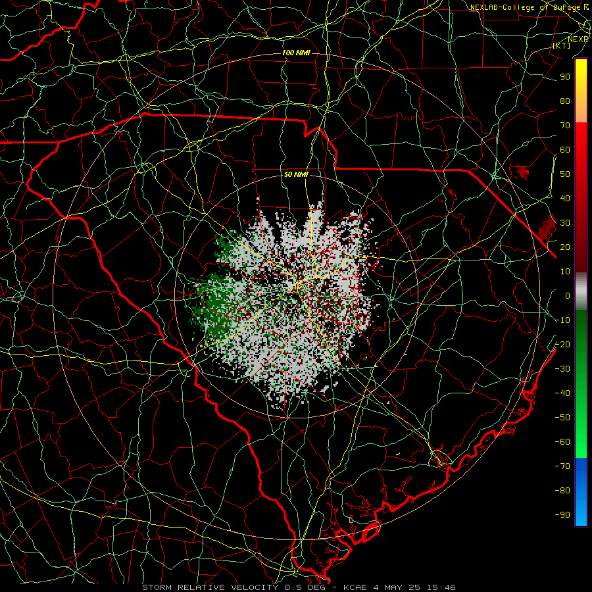This screenshot has width=592, height=592.
Task: Click the 80 value on velocity scale
Action: (565, 101)
